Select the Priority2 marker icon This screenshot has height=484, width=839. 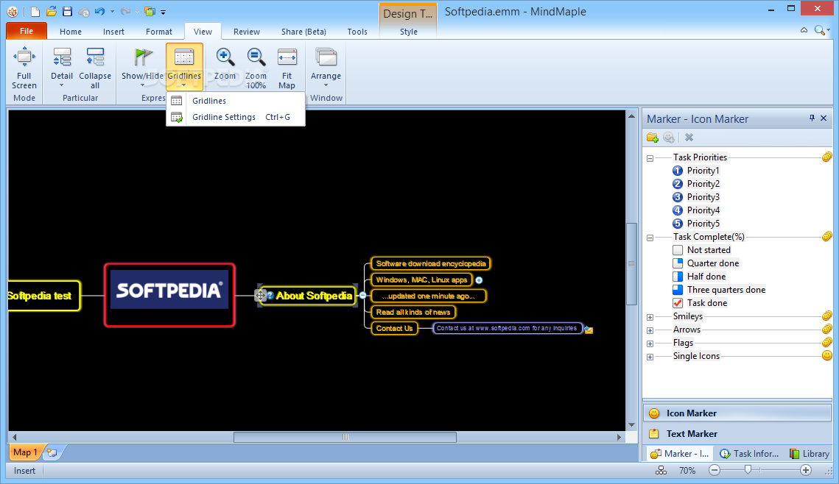tap(678, 184)
